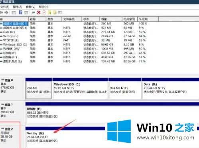Click the Forward arrow toolbar icon
Viewport: 199px width, 148px height.
coord(6,12)
